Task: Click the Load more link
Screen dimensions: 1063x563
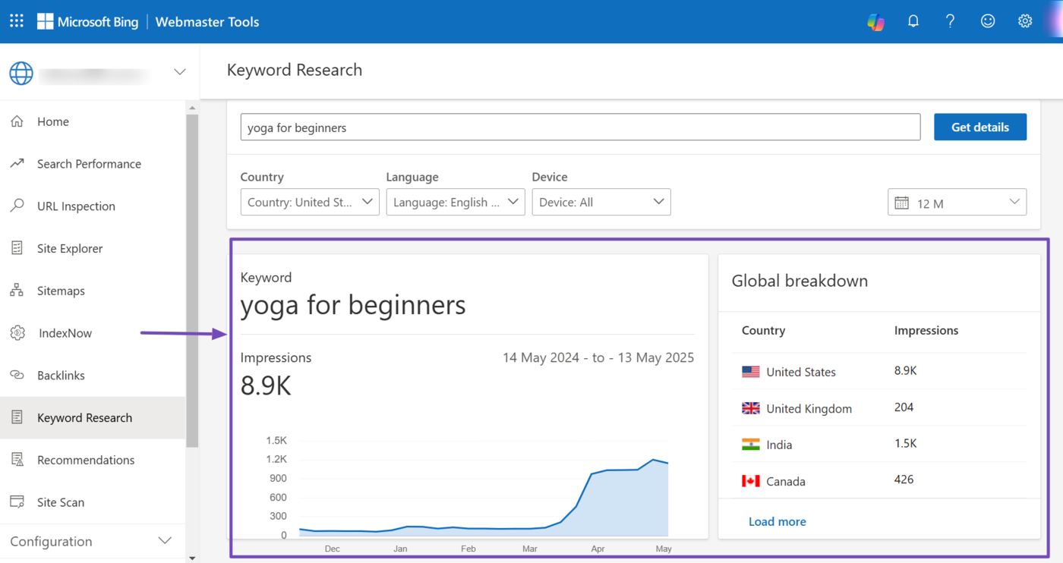Action: click(777, 521)
